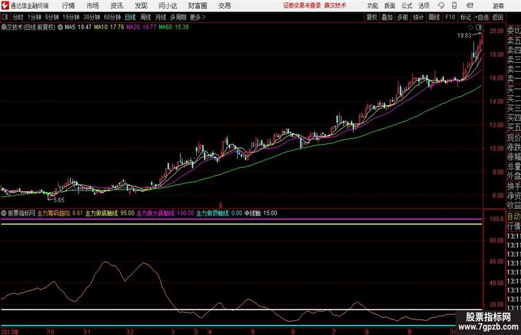Click the 证券交易未登录 login link

302,6
